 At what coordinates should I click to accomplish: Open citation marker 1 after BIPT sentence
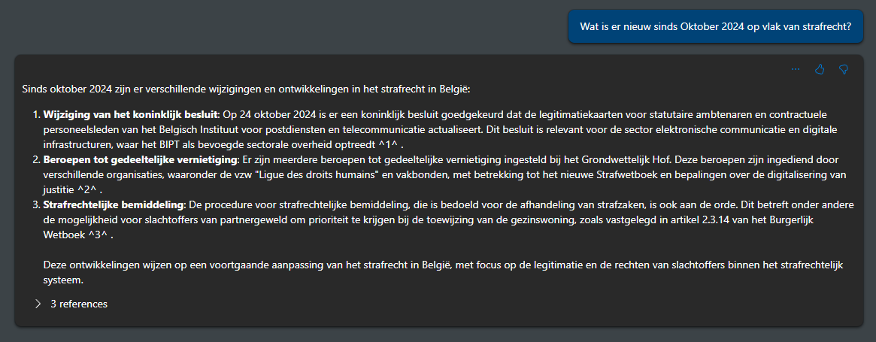(386, 142)
